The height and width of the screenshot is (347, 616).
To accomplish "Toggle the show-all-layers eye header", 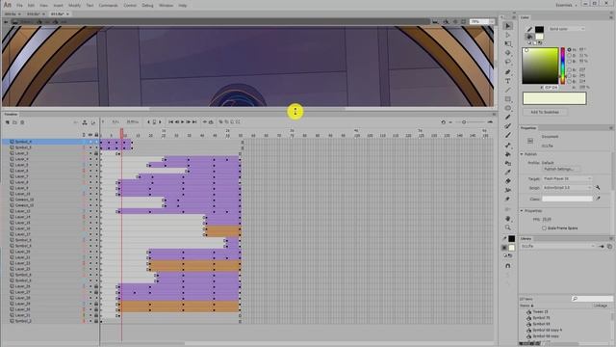I will [x=90, y=135].
